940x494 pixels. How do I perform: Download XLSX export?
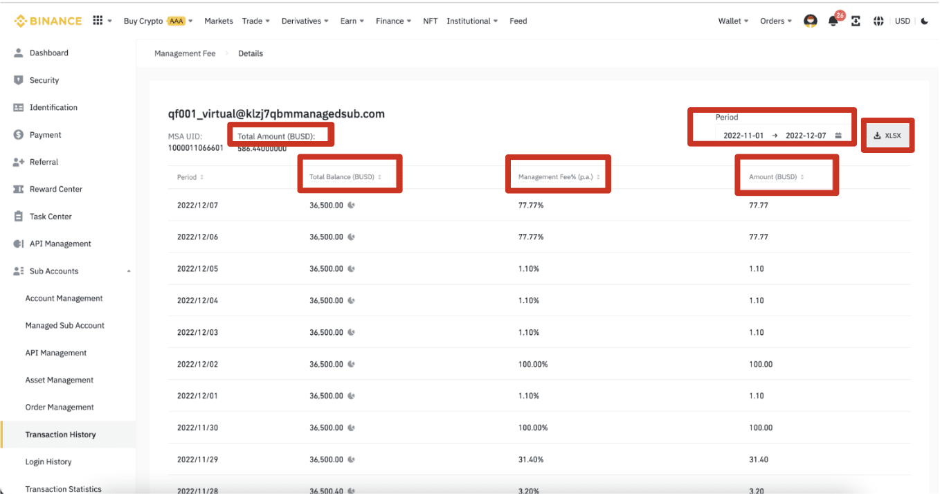[x=888, y=136]
